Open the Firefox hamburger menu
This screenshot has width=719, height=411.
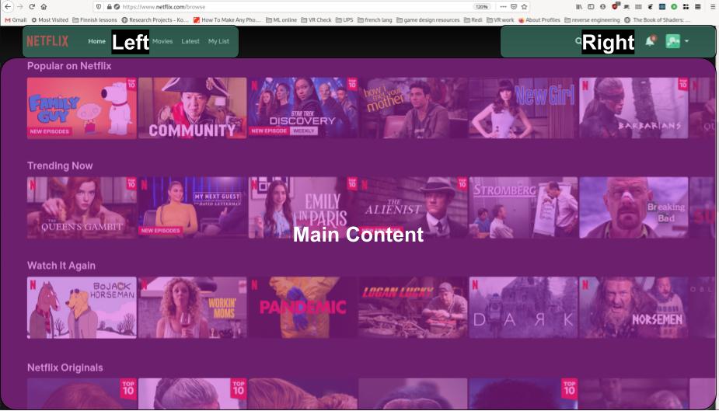click(x=713, y=7)
